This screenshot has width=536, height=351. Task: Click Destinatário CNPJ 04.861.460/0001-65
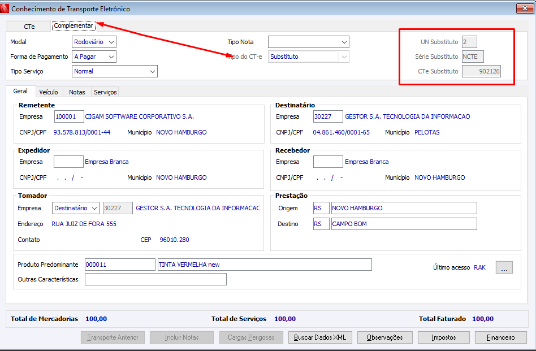(341, 132)
